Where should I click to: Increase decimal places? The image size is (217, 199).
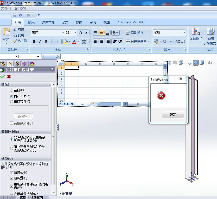178,42
